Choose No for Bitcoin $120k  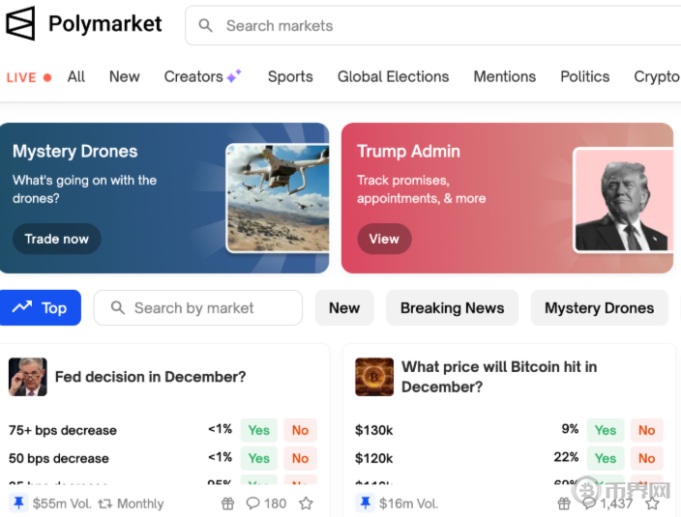[646, 458]
